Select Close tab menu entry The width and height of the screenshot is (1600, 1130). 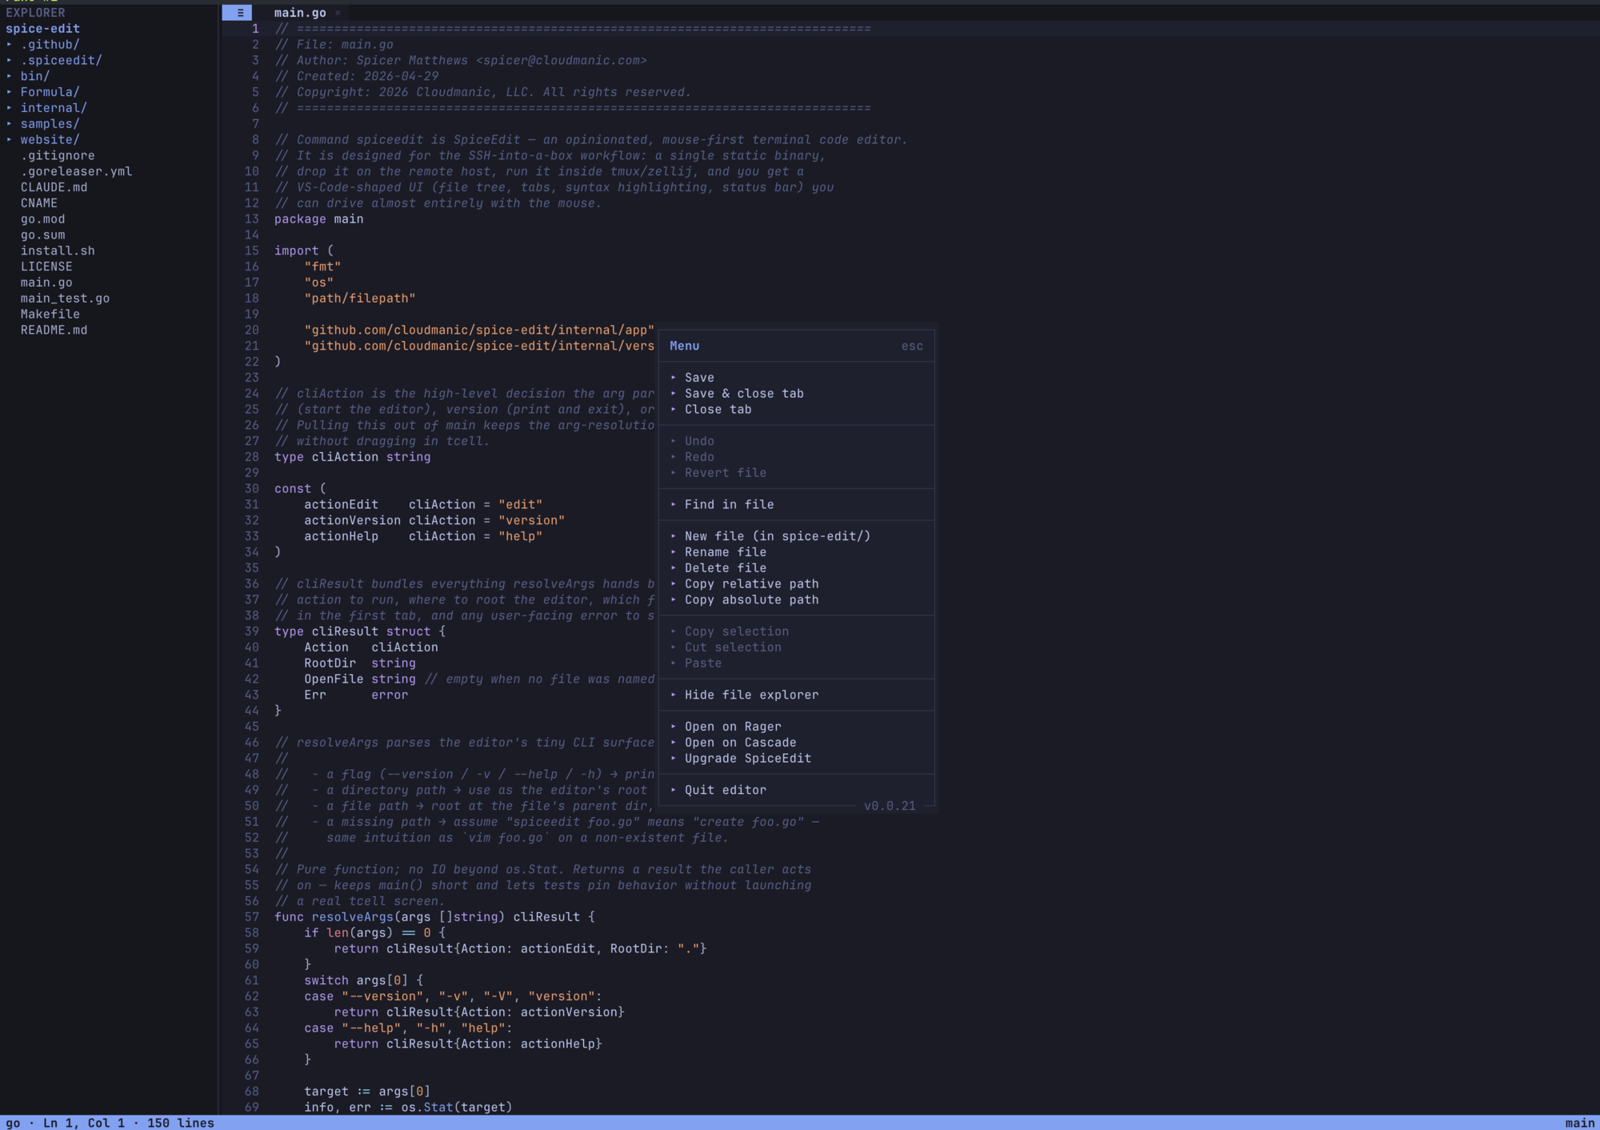tap(718, 410)
